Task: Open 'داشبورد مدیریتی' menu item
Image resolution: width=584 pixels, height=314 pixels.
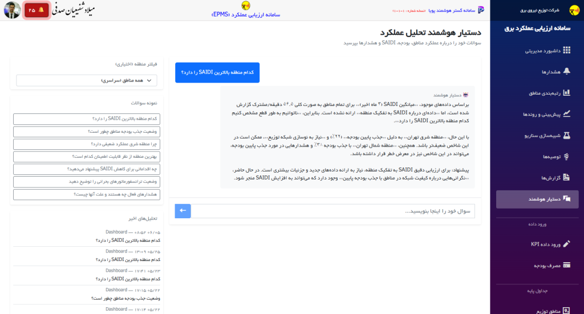Action: pos(537,50)
